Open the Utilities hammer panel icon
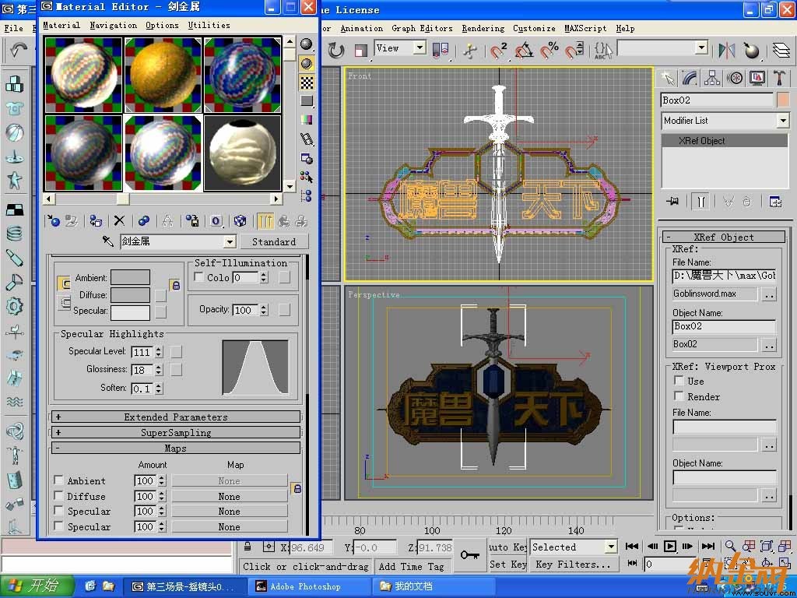Image resolution: width=797 pixels, height=598 pixels. (x=779, y=78)
